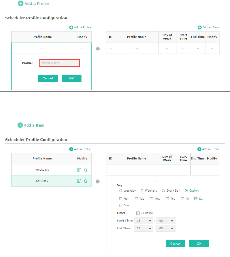This screenshot has width=230, height=257.
Task: Click End Time column header in lower table
Action: (x=198, y=159)
